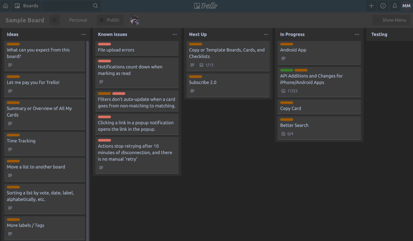This screenshot has height=241, width=413.
Task: Click the Next Up list title
Action: [x=198, y=35]
